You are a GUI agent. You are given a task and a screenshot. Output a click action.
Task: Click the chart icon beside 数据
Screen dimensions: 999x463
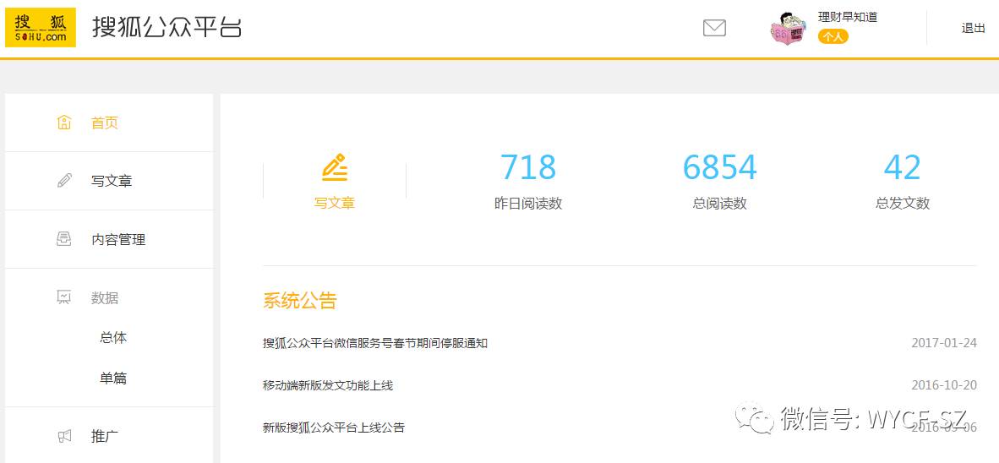pos(63,297)
